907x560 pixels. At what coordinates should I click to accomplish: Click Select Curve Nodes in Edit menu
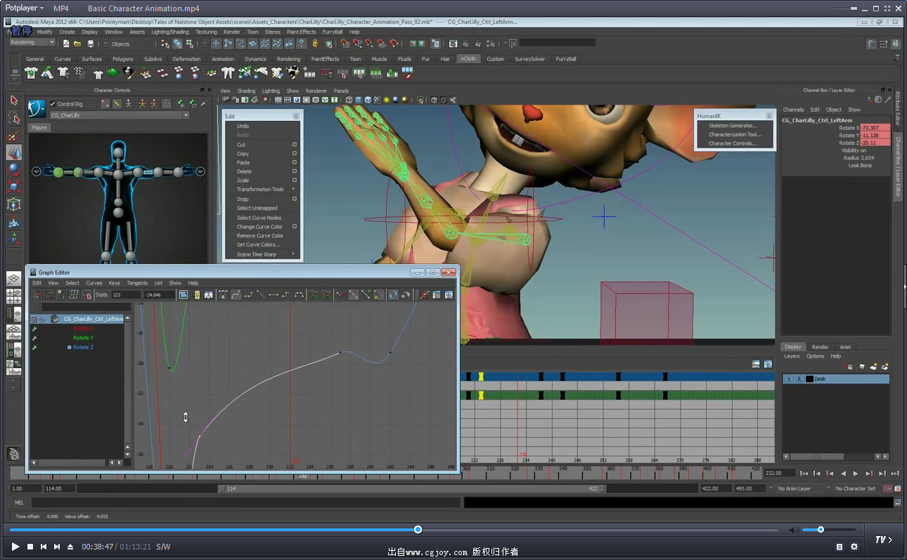(259, 218)
